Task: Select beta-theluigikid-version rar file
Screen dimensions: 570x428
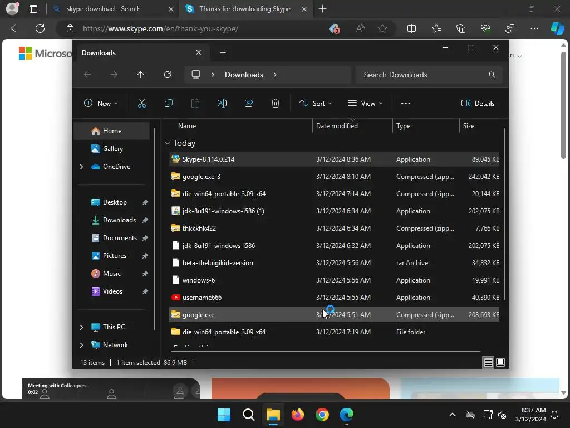Action: [334, 263]
